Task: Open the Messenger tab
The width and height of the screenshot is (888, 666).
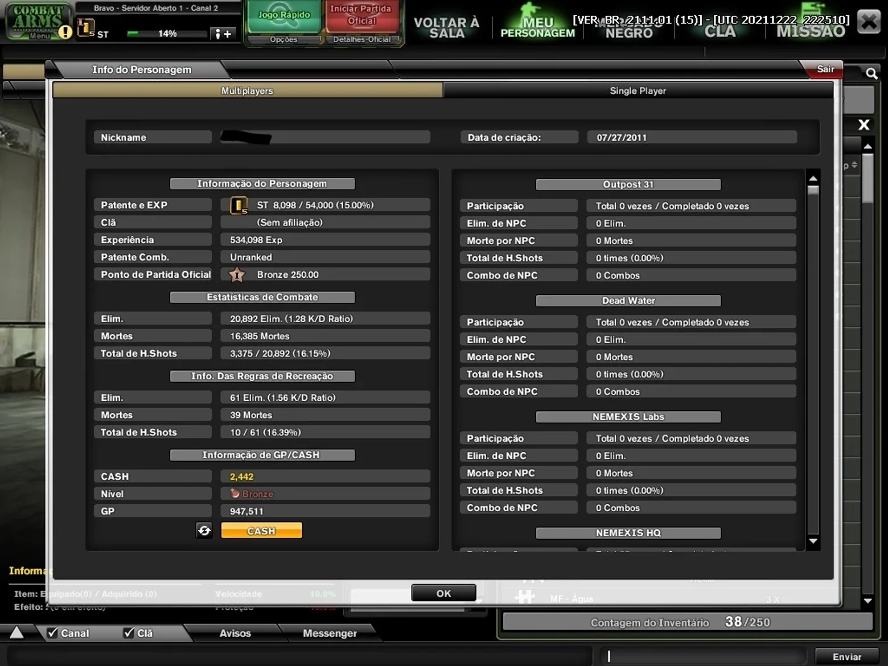Action: pyautogui.click(x=330, y=633)
